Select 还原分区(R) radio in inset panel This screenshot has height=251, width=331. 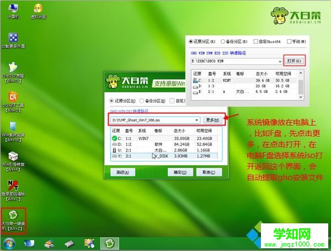point(191,41)
